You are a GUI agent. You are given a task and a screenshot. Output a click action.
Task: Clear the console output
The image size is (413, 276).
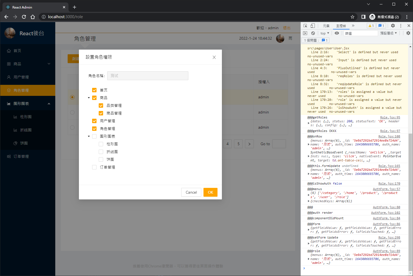[x=313, y=33]
